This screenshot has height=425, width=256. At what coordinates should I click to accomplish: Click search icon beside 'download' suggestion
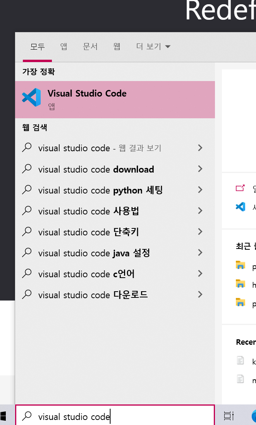click(x=27, y=169)
